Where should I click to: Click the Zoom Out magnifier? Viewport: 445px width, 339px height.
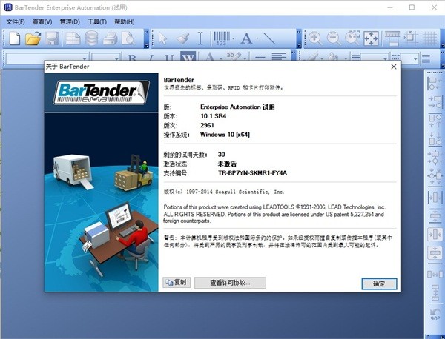pos(334,38)
